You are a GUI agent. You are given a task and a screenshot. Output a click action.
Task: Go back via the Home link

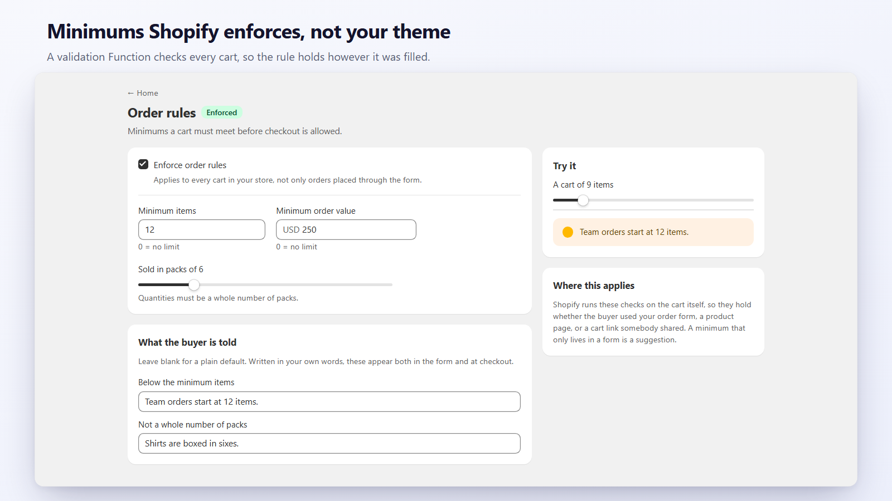[x=143, y=93]
